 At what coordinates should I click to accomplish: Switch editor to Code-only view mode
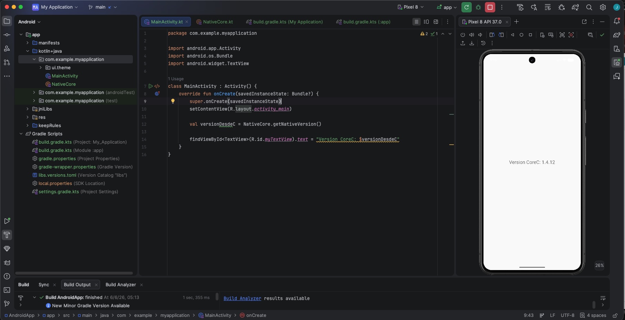pos(417,22)
